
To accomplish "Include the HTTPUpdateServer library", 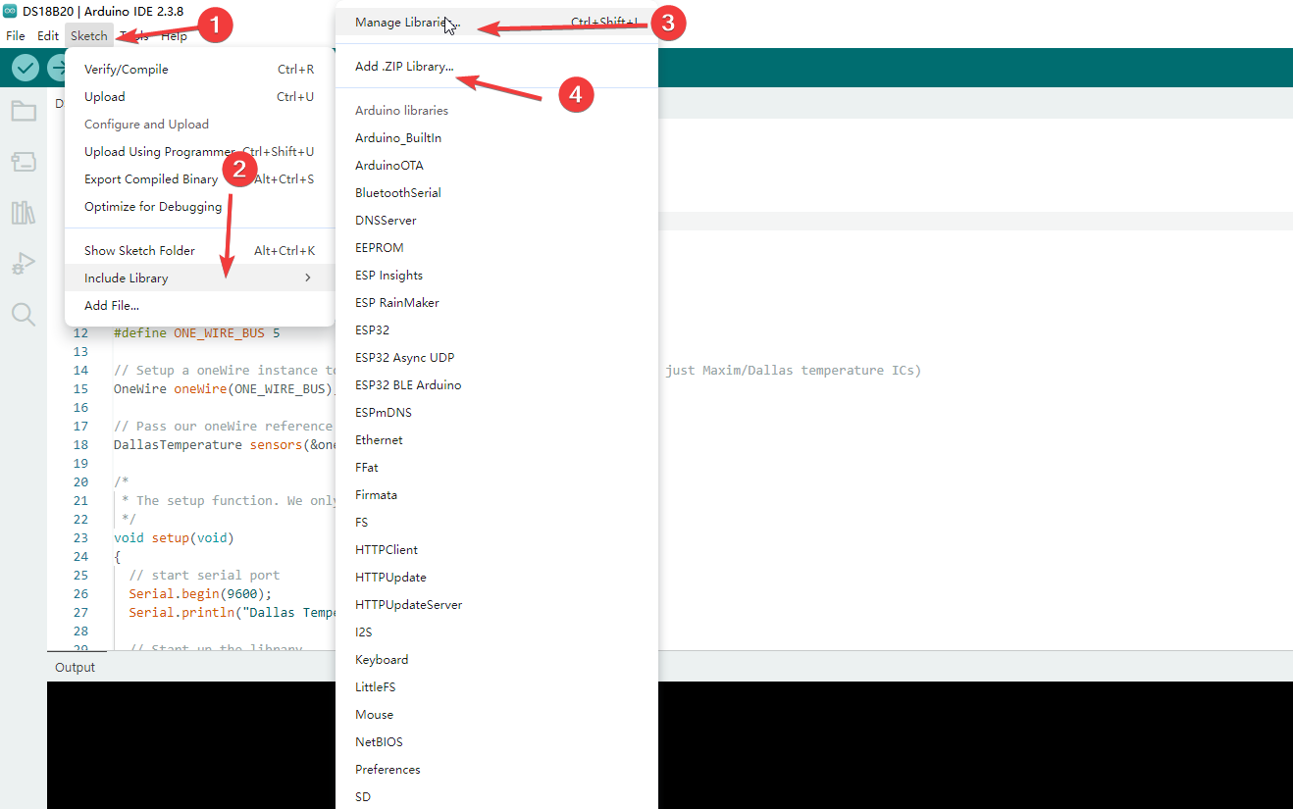I will coord(496,605).
